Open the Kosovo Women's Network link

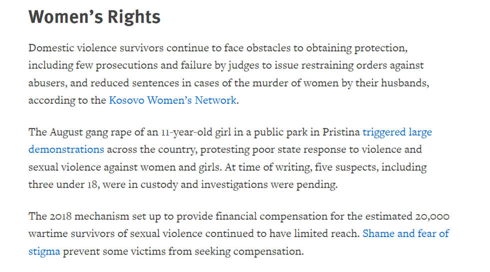tap(172, 100)
